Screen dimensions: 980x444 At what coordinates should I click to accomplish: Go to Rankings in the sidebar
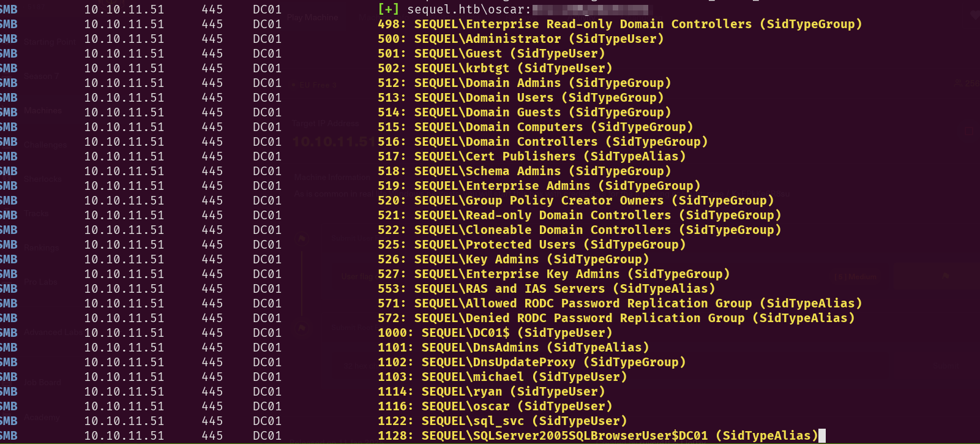pyautogui.click(x=42, y=248)
